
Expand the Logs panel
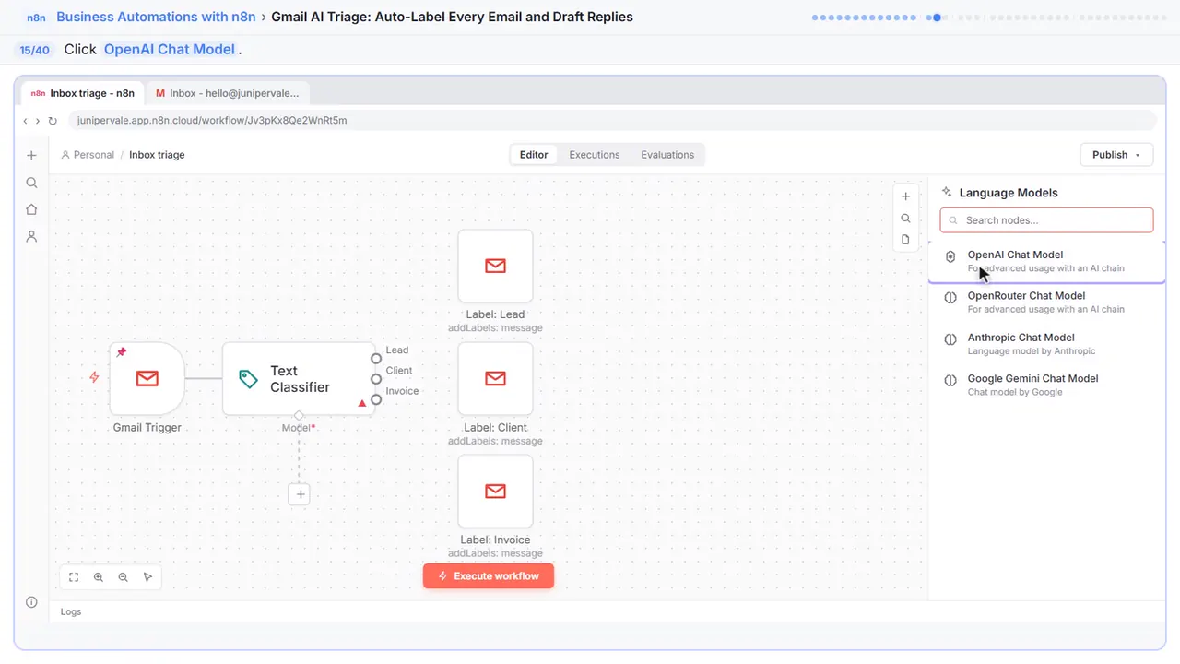(x=71, y=611)
